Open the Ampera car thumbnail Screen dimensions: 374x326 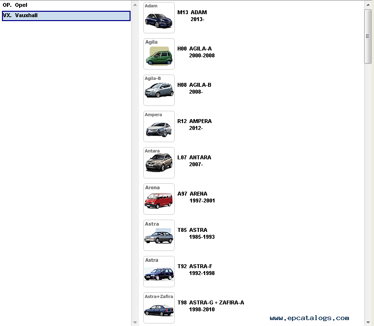point(159,126)
